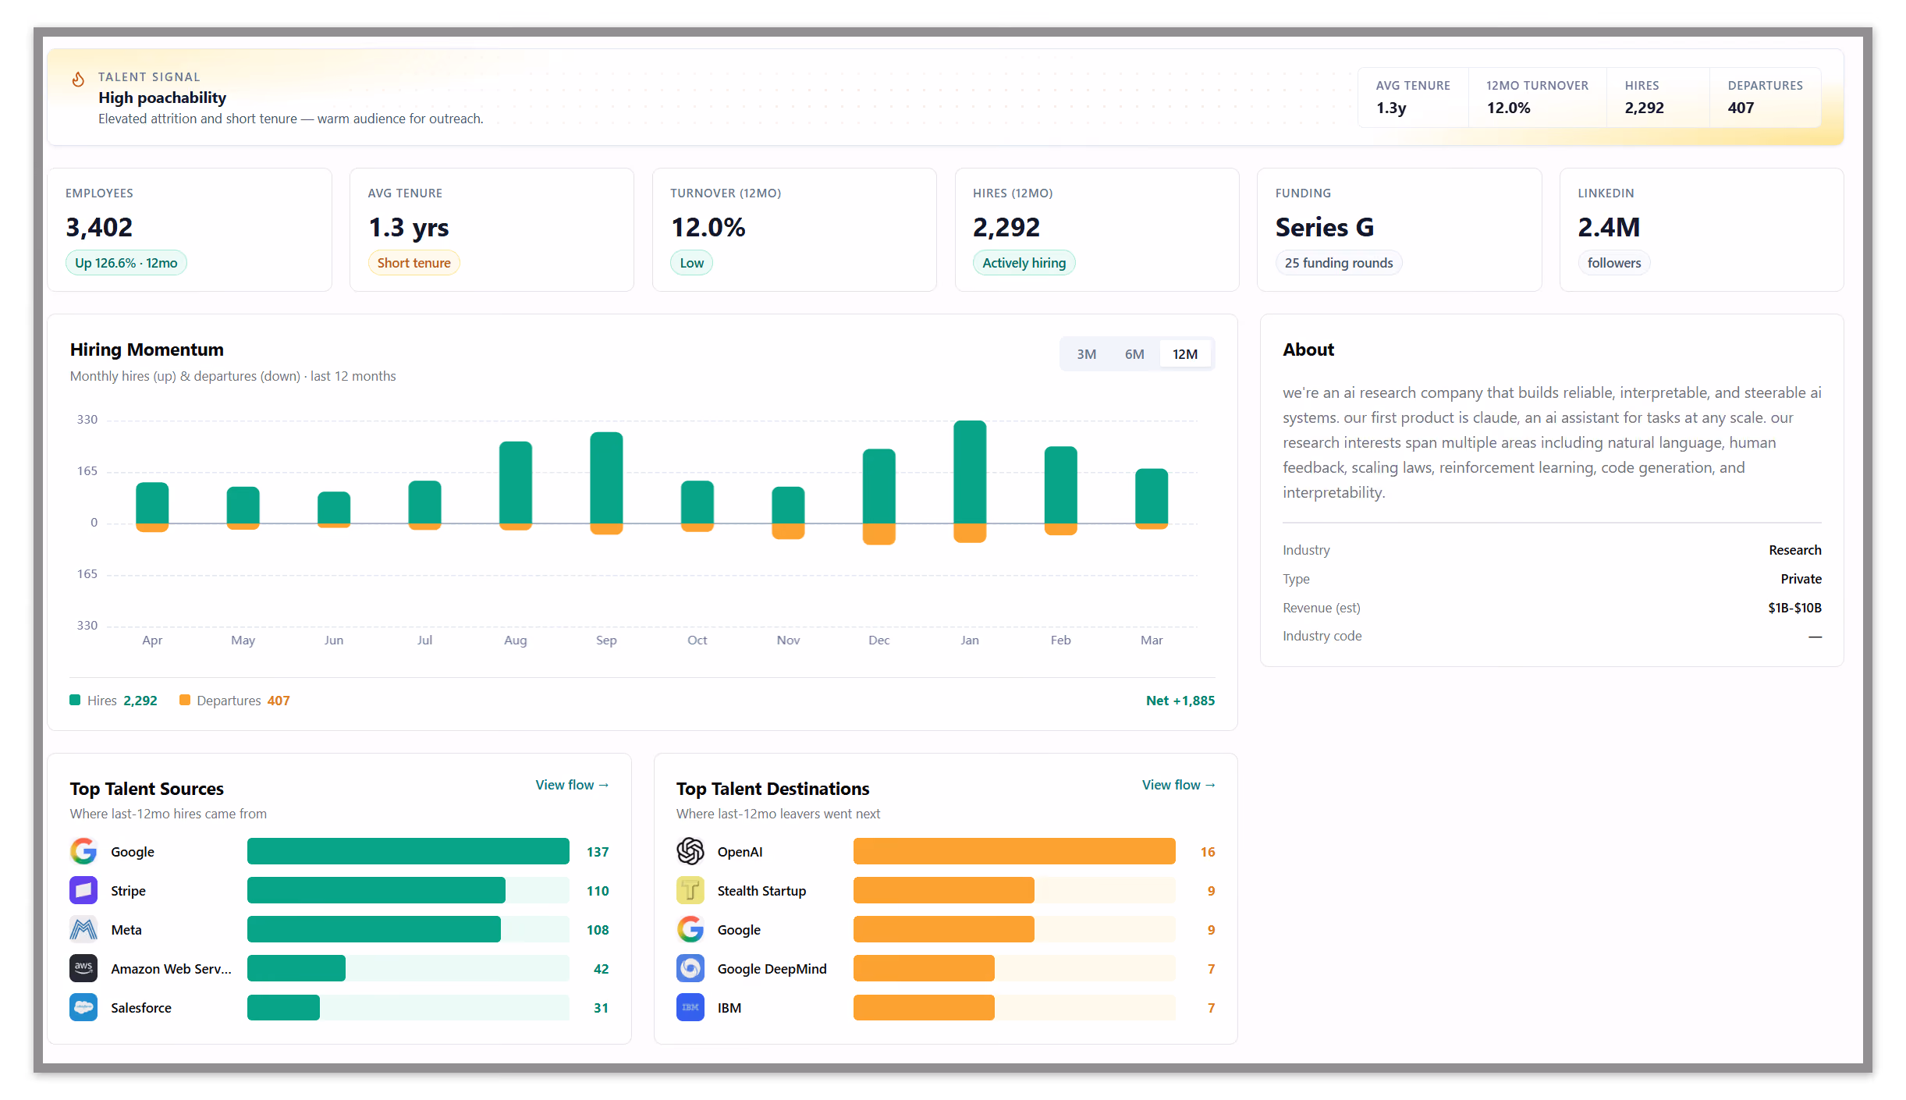Click the Stripe company logo
Image resolution: width=1906 pixels, height=1100 pixels.
point(83,890)
